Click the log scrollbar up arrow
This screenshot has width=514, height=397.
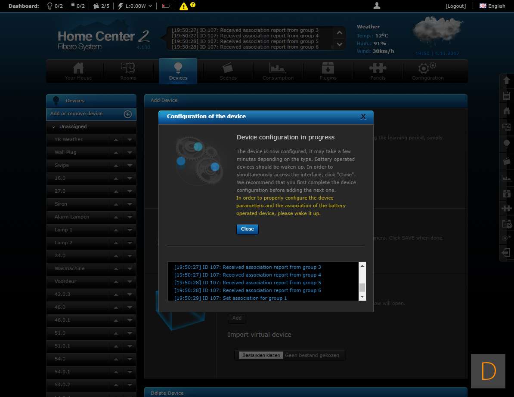(x=362, y=266)
